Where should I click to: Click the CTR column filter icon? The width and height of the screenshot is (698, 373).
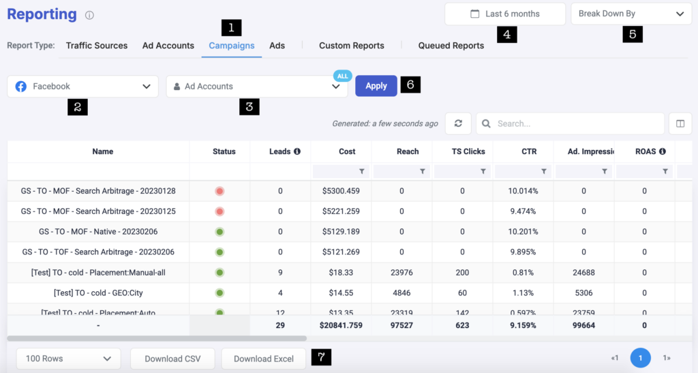tap(543, 172)
